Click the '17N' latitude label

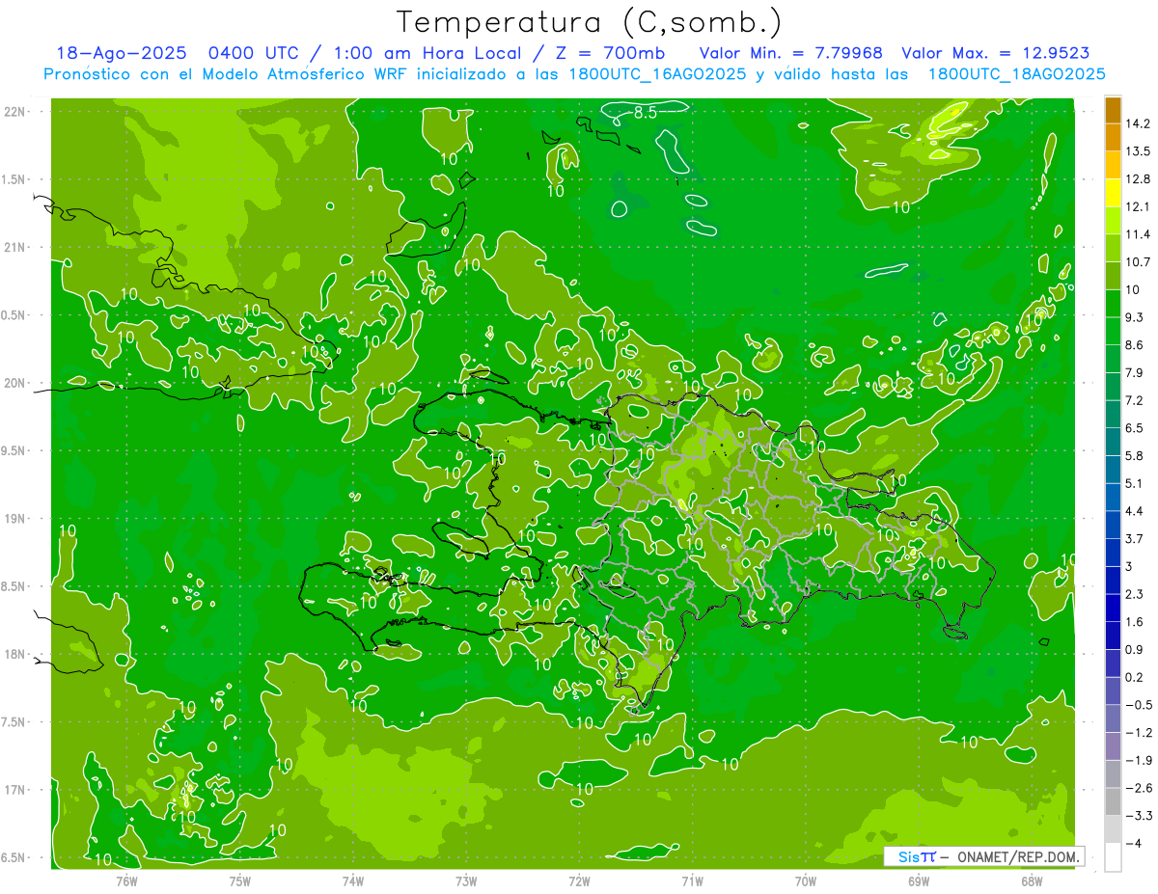click(x=15, y=790)
